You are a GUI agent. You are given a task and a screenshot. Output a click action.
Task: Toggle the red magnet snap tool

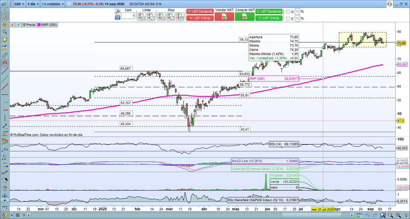pos(4,63)
